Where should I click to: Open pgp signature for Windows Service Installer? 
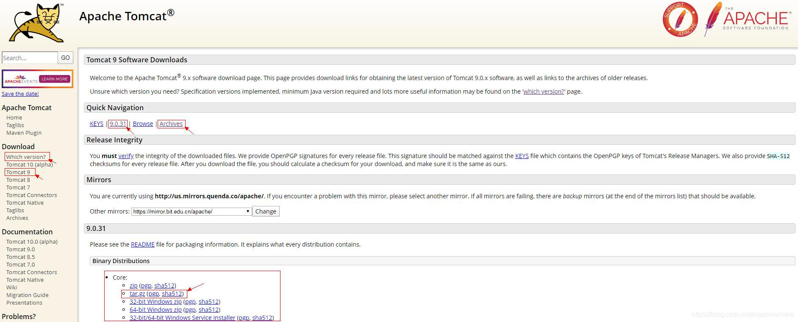tap(244, 318)
